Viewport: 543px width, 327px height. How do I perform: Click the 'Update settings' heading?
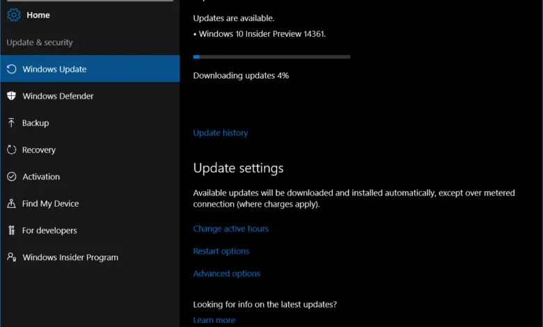pos(238,168)
